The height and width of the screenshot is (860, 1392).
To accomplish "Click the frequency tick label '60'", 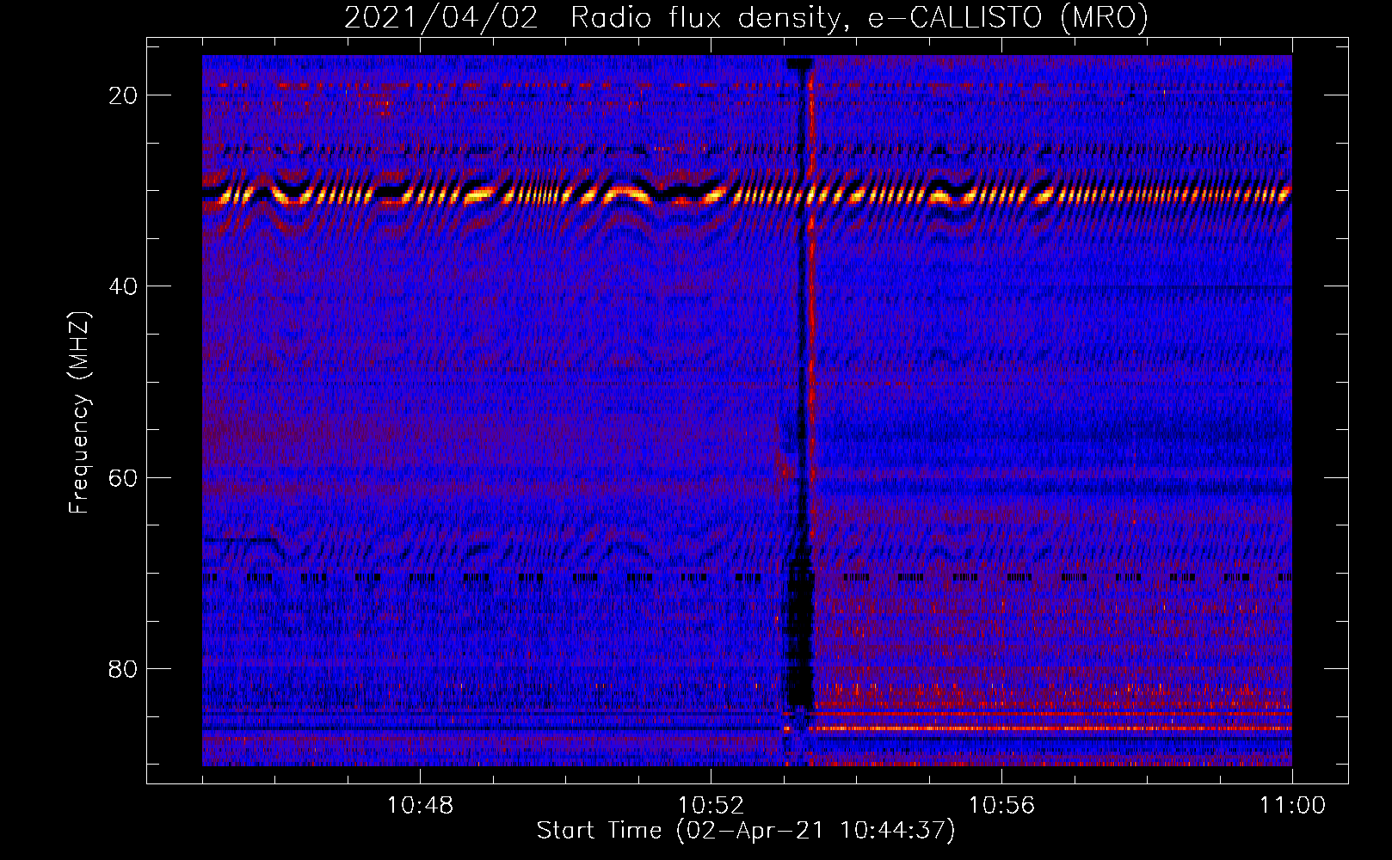I will click(x=124, y=477).
